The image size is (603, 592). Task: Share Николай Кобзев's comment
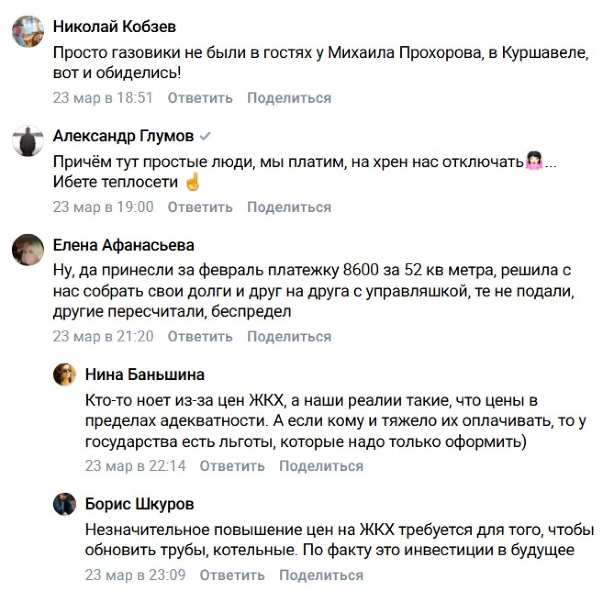click(x=289, y=97)
